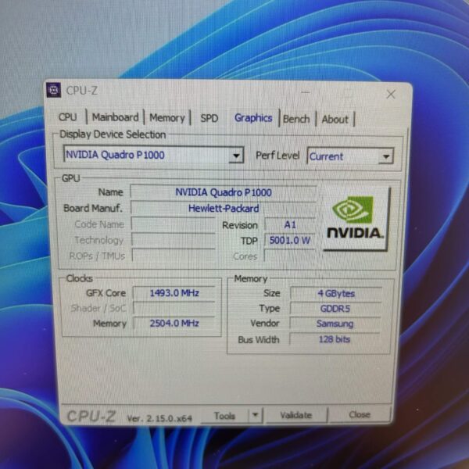Screen dimensions: 469x469
Task: Go to the SPD tab
Action: pos(209,119)
